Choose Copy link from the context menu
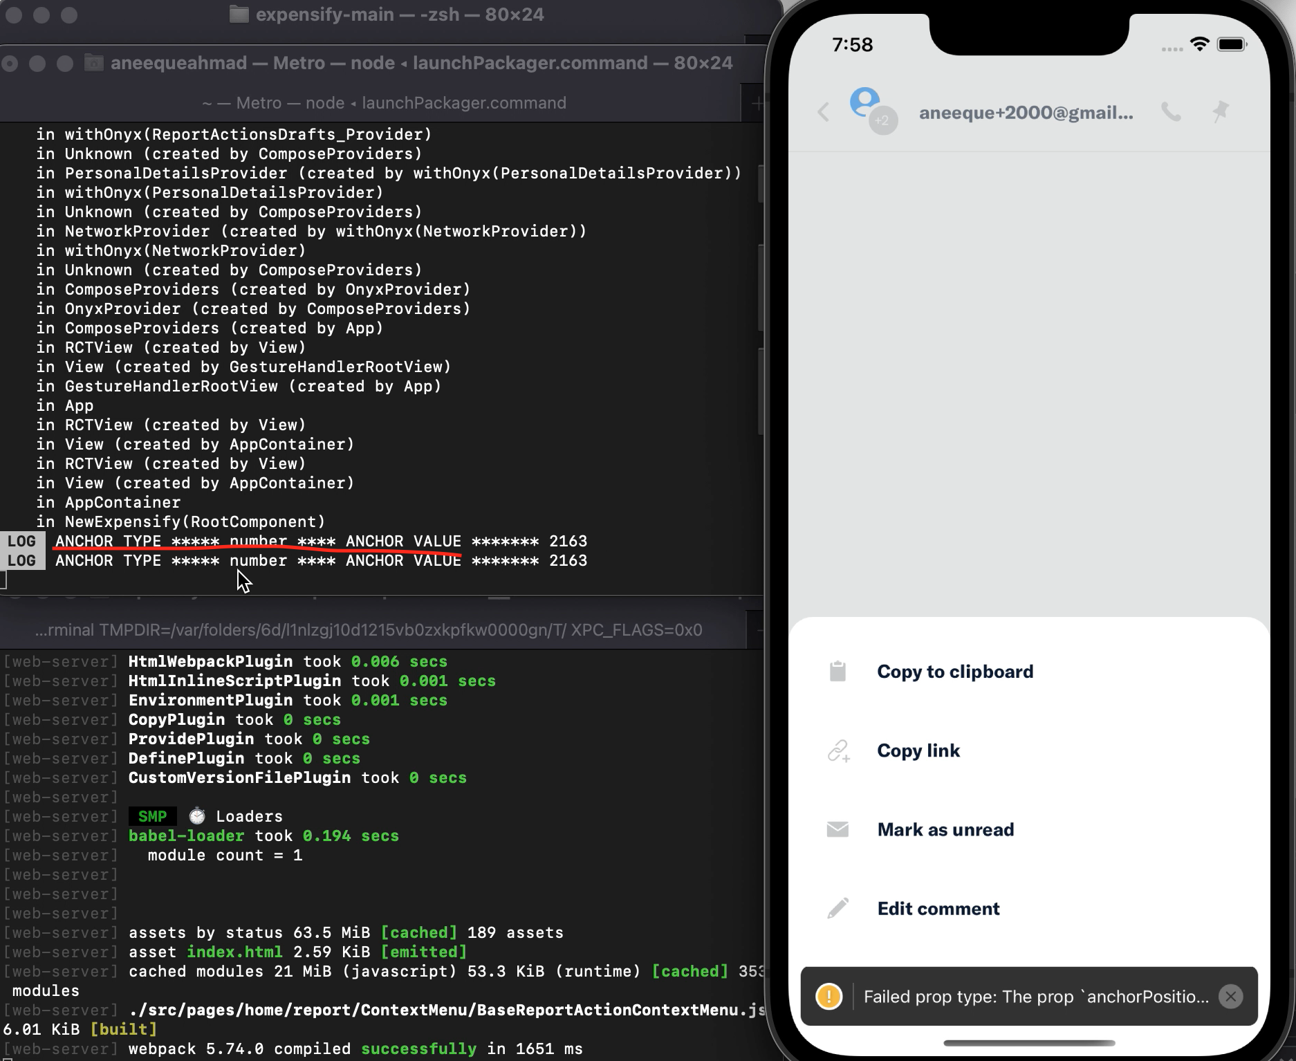 click(1029, 750)
